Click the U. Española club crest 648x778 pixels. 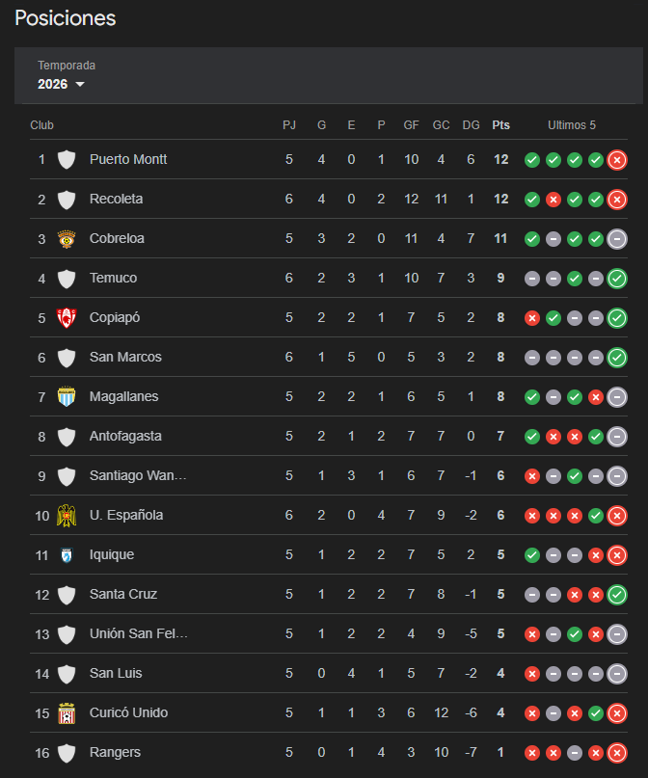click(67, 515)
